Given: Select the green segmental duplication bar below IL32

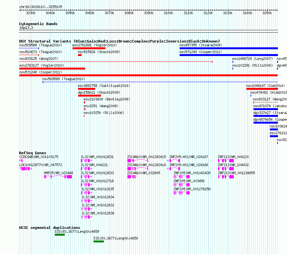Looking at the screenshot, I should click(99, 241).
